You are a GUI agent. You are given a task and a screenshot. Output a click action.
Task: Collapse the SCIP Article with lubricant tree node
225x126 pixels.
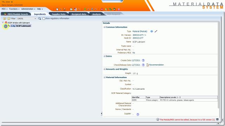(x=3, y=22)
